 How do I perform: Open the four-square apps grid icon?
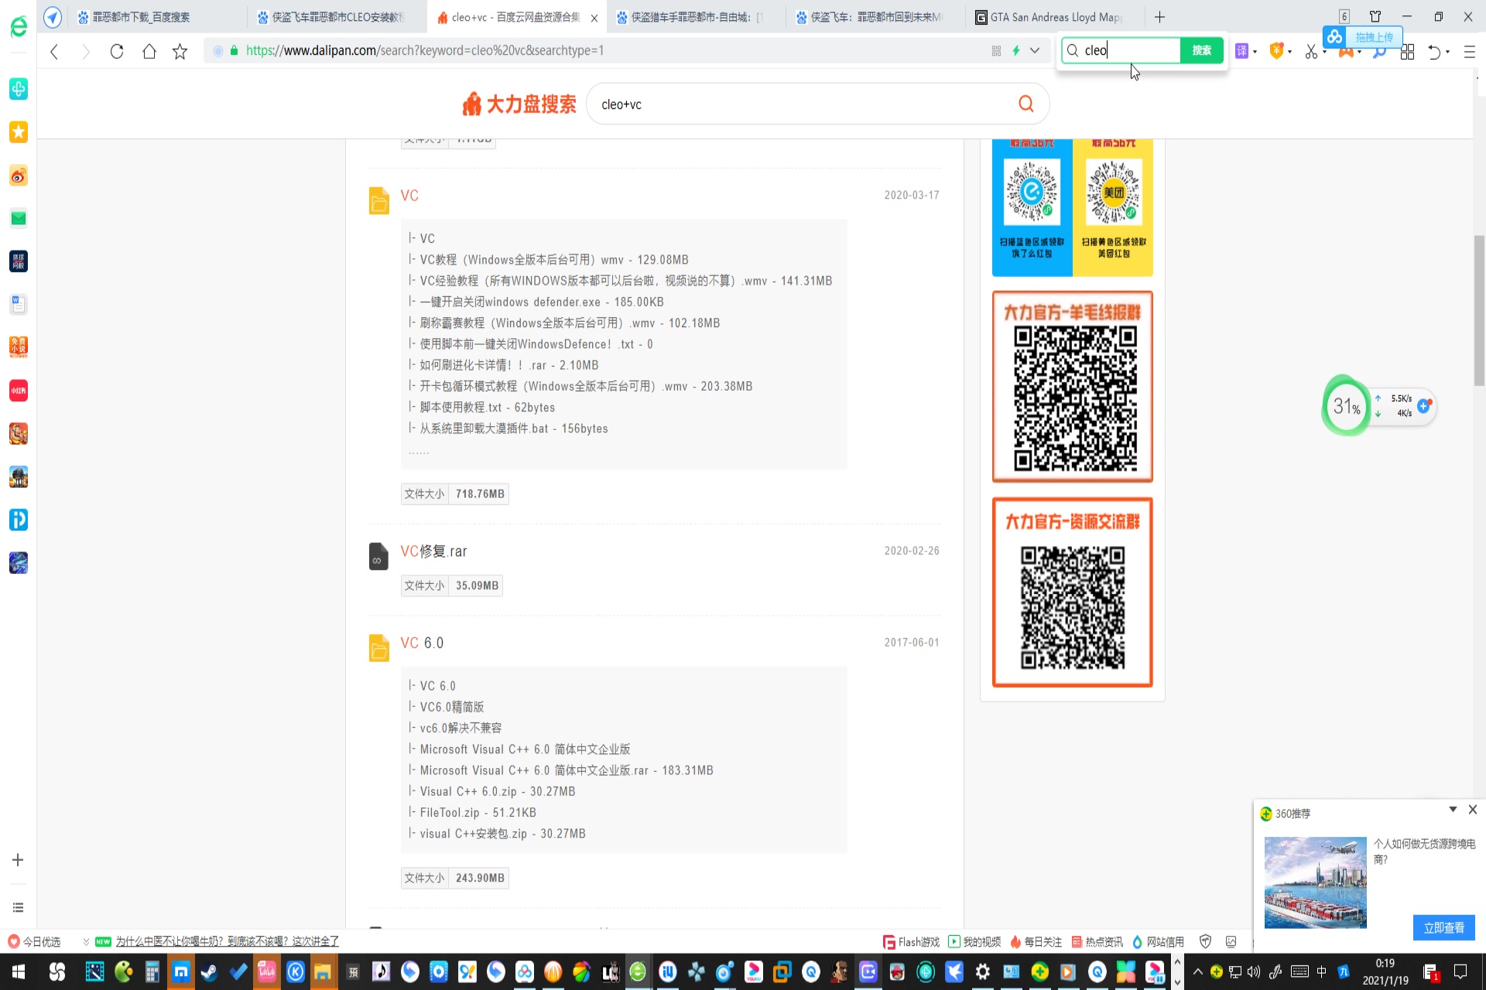[x=1407, y=52]
